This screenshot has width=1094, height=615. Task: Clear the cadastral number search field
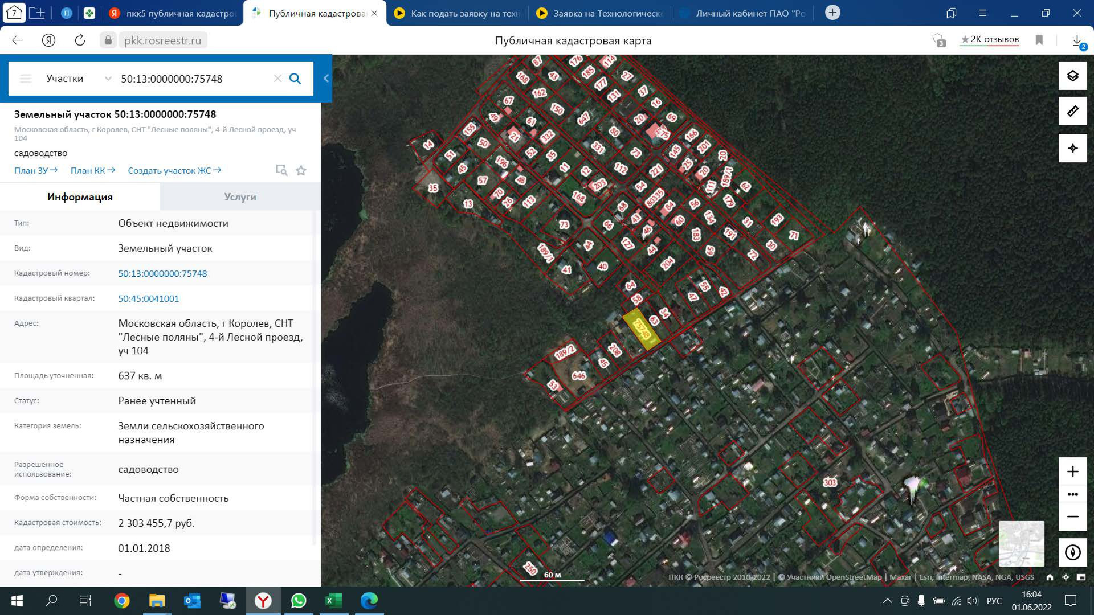[x=277, y=79]
